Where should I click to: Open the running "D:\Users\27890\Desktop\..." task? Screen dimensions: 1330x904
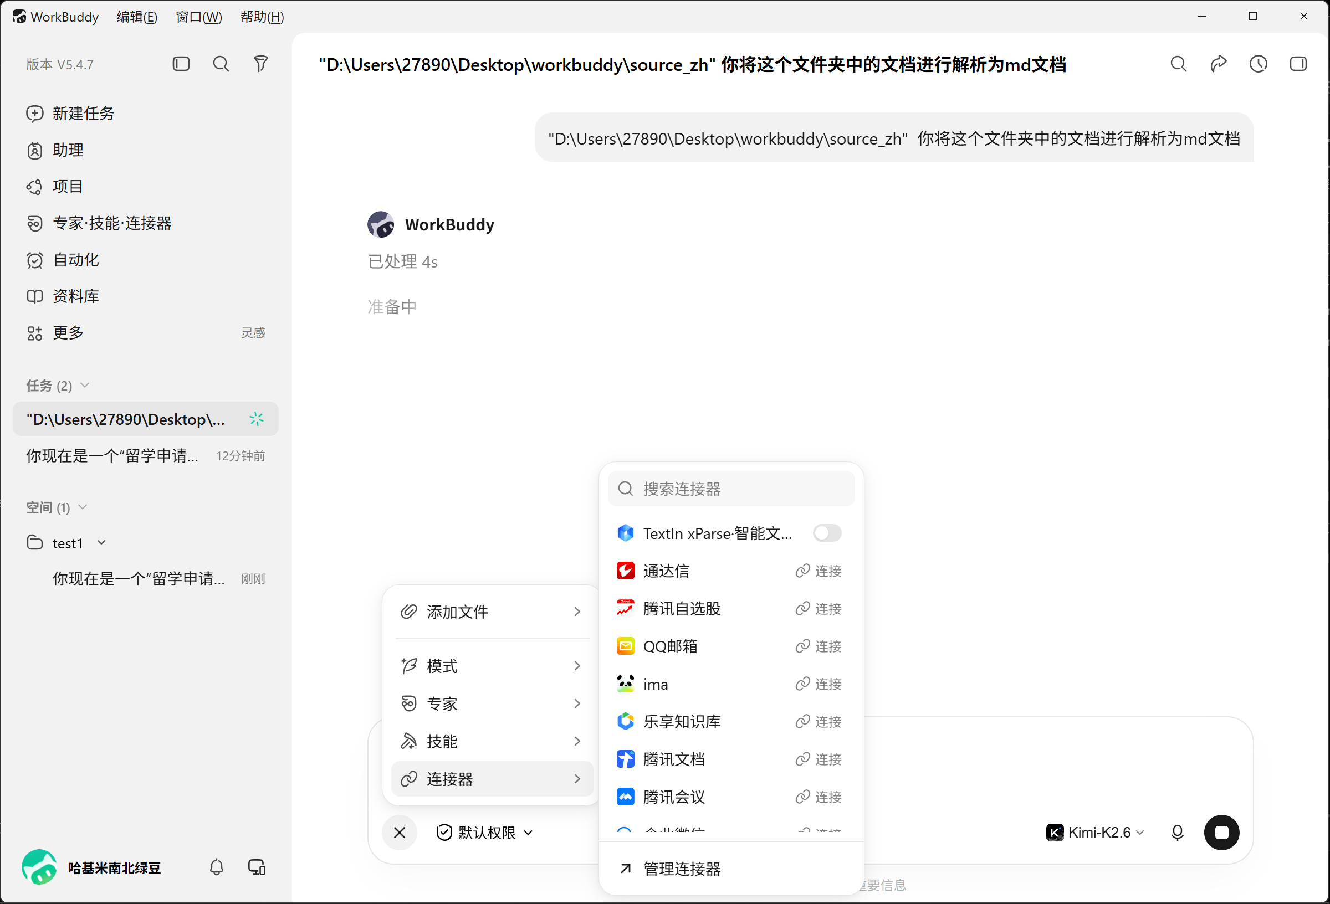point(145,419)
